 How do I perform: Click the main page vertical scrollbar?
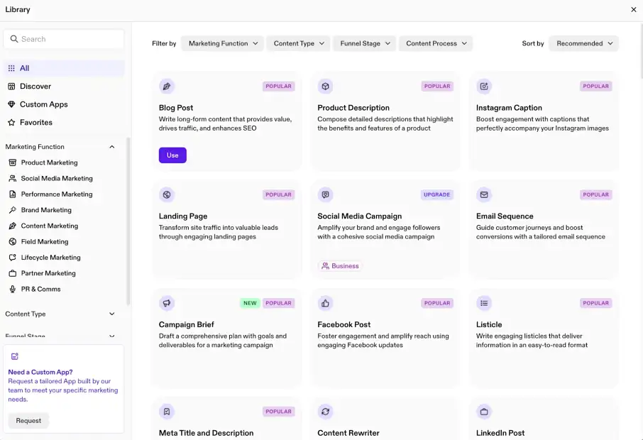(x=641, y=51)
